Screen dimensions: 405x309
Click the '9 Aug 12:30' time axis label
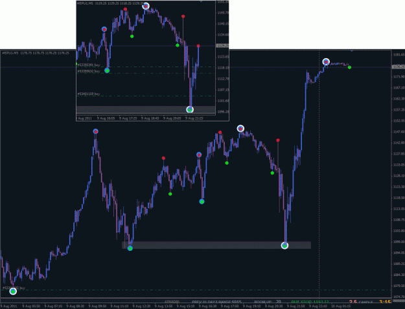point(142,306)
